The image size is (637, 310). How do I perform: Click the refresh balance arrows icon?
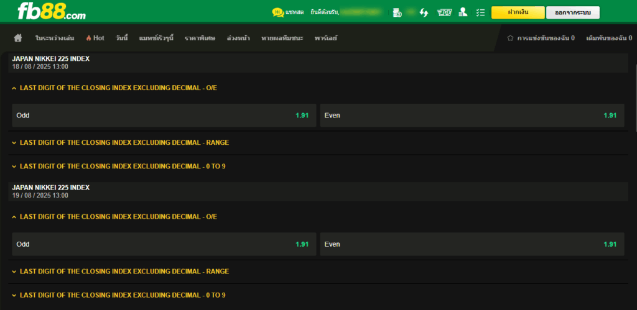[424, 12]
